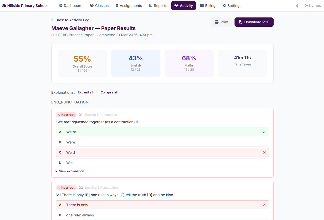Image resolution: width=324 pixels, height=220 pixels.
Task: Print the paper results
Action: pyautogui.click(x=221, y=22)
